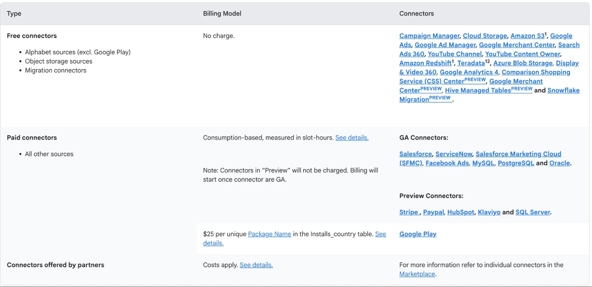
Task: Open the Campaign Manager connector link
Action: coord(429,36)
